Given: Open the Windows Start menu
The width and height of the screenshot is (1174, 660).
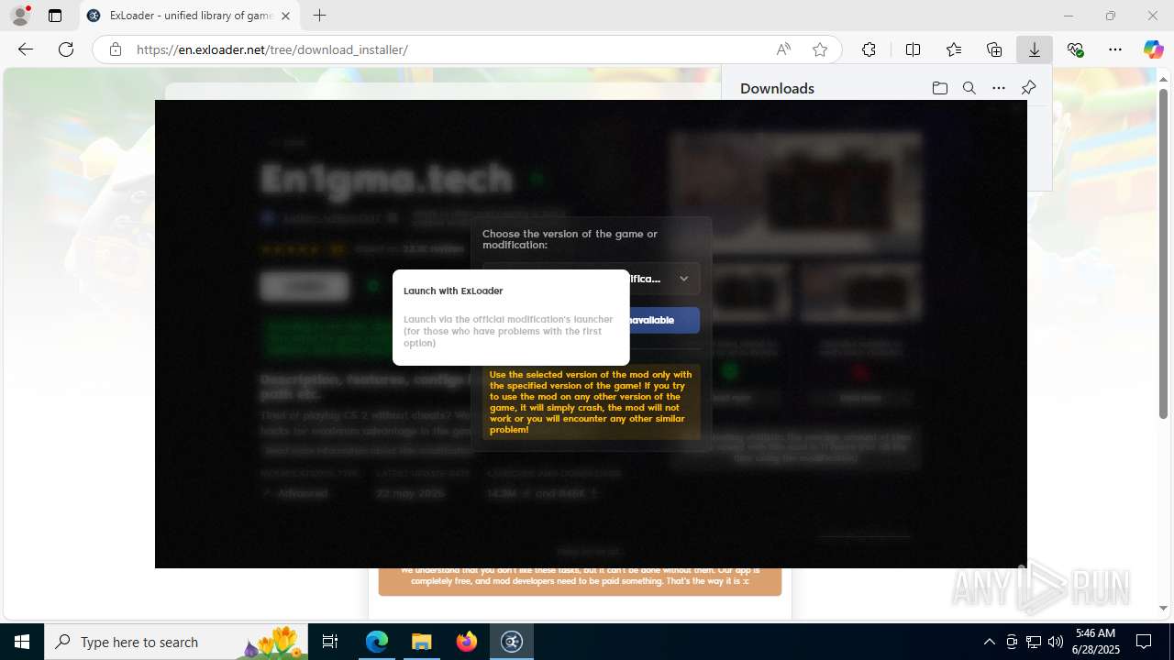Looking at the screenshot, I should (x=22, y=642).
